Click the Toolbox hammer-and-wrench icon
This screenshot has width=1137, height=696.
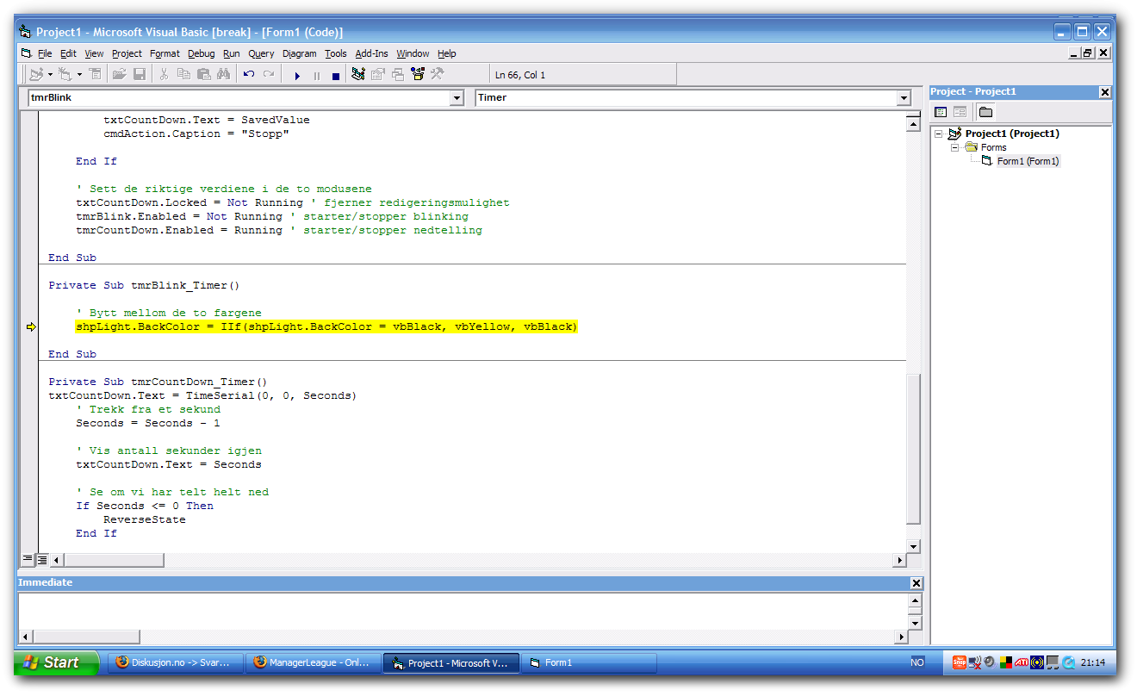(x=438, y=75)
